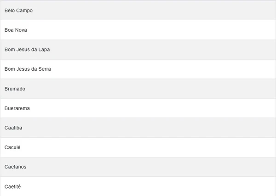Click the 'Buerarema' text label
The width and height of the screenshot is (276, 196).
tap(17, 108)
